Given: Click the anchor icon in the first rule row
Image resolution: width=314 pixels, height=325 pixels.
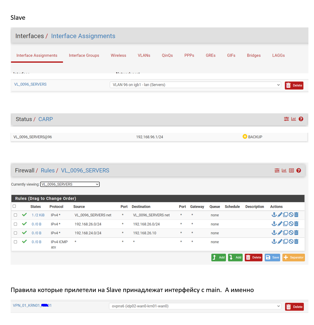Looking at the screenshot, I should [274, 215].
